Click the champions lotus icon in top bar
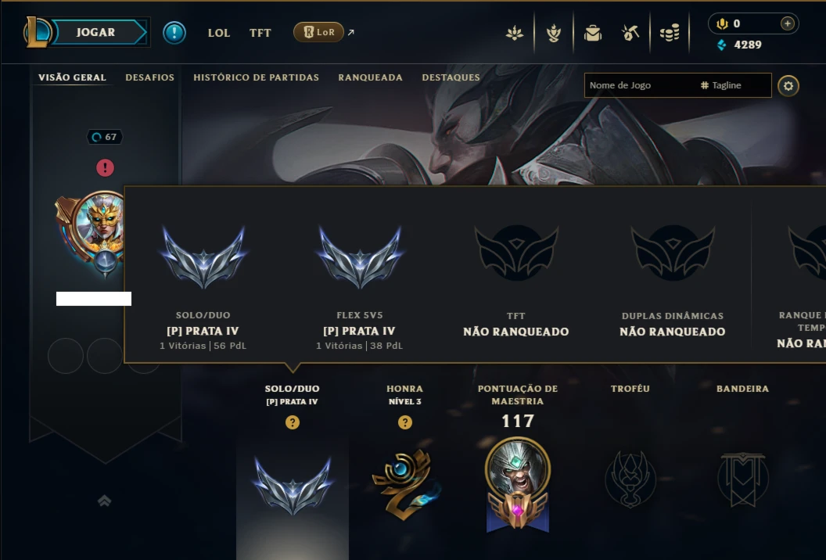Viewport: 826px width, 560px height. [x=515, y=33]
